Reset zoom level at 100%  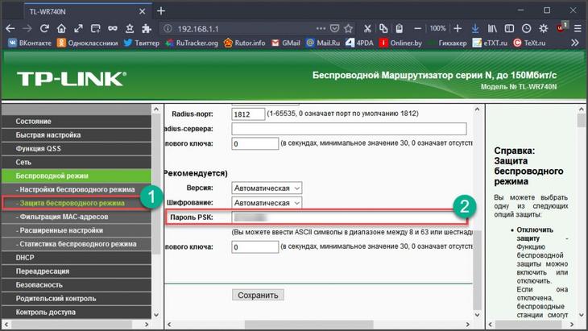[437, 28]
